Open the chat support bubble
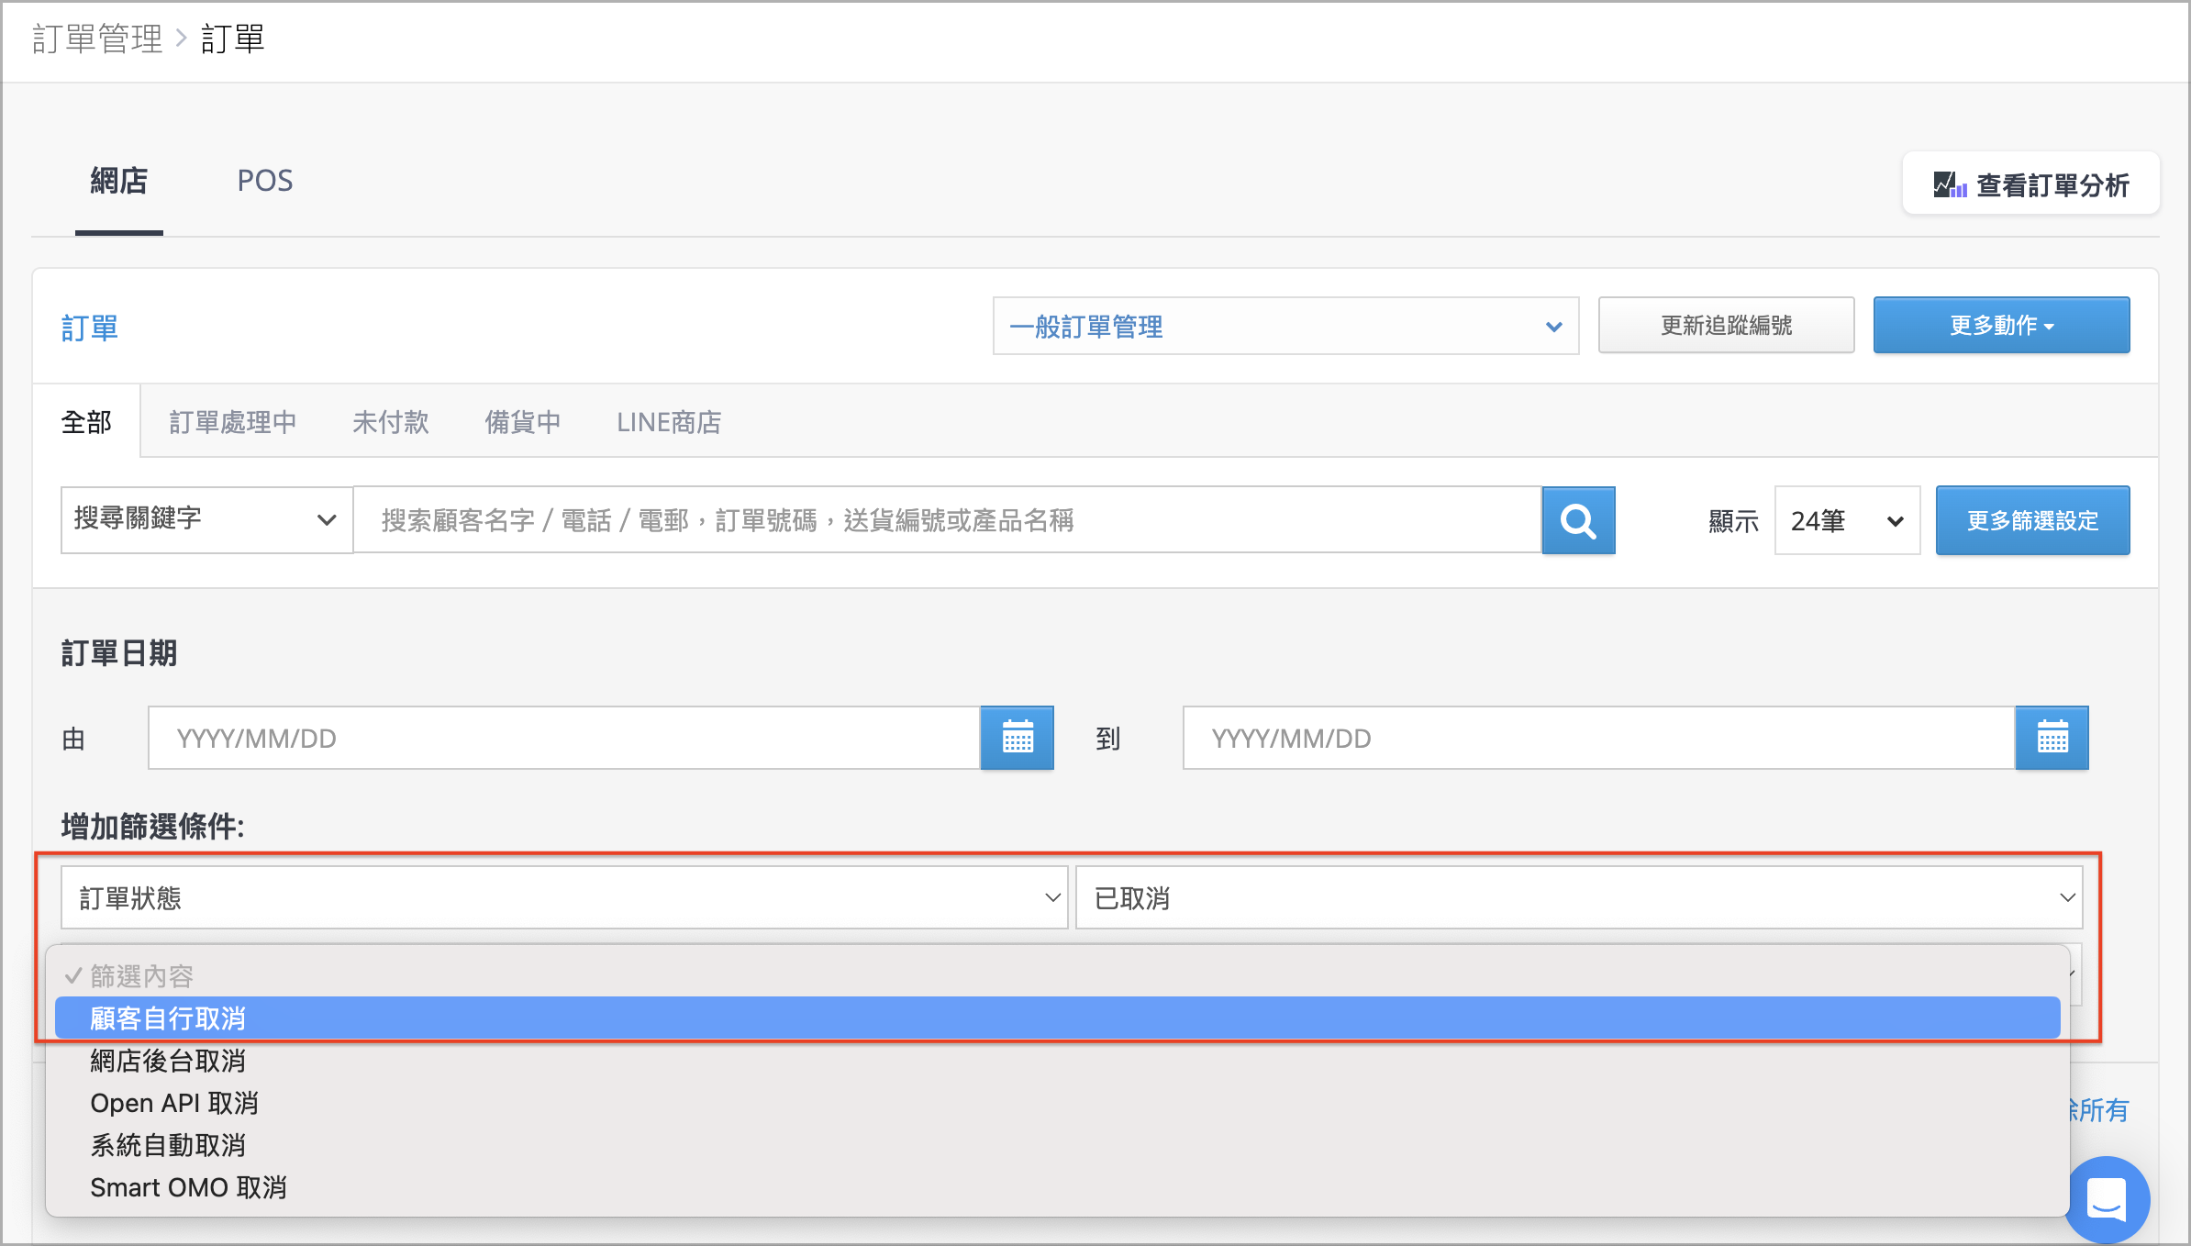This screenshot has width=2191, height=1246. coord(2108,1199)
